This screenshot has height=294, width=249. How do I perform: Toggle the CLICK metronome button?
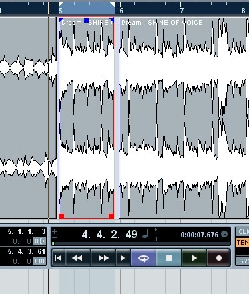coord(242,232)
